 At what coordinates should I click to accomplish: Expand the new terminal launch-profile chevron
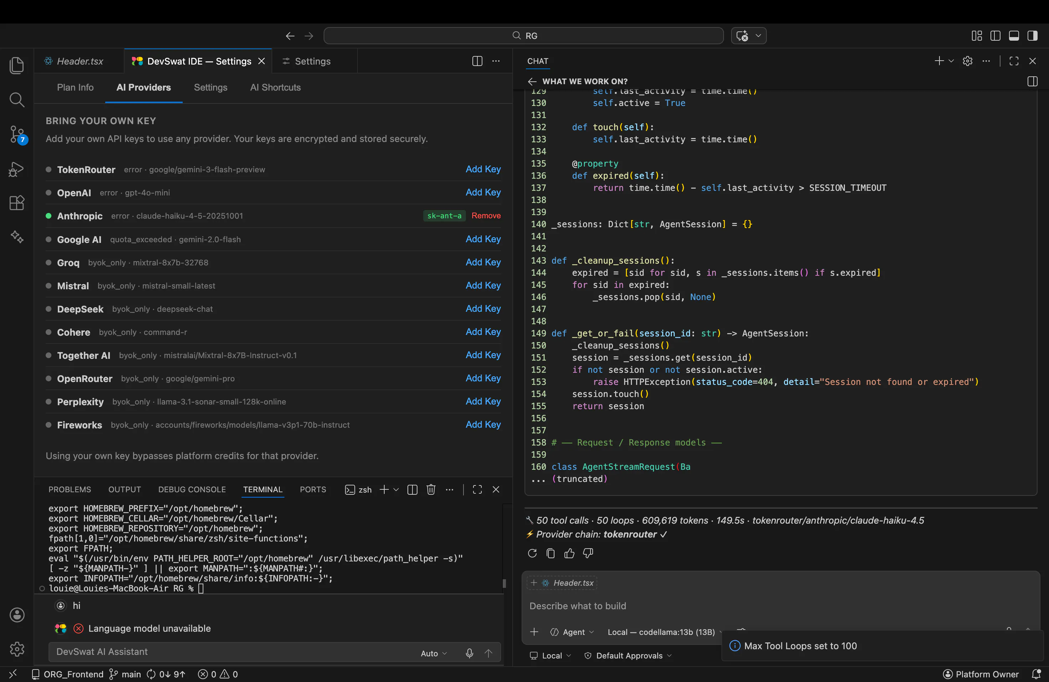(x=396, y=489)
